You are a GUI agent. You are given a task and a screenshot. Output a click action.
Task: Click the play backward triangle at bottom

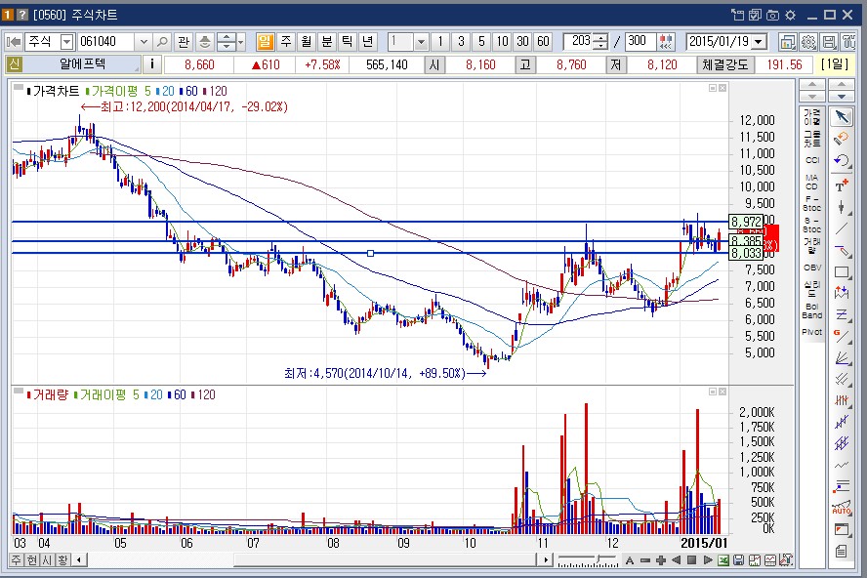677,560
